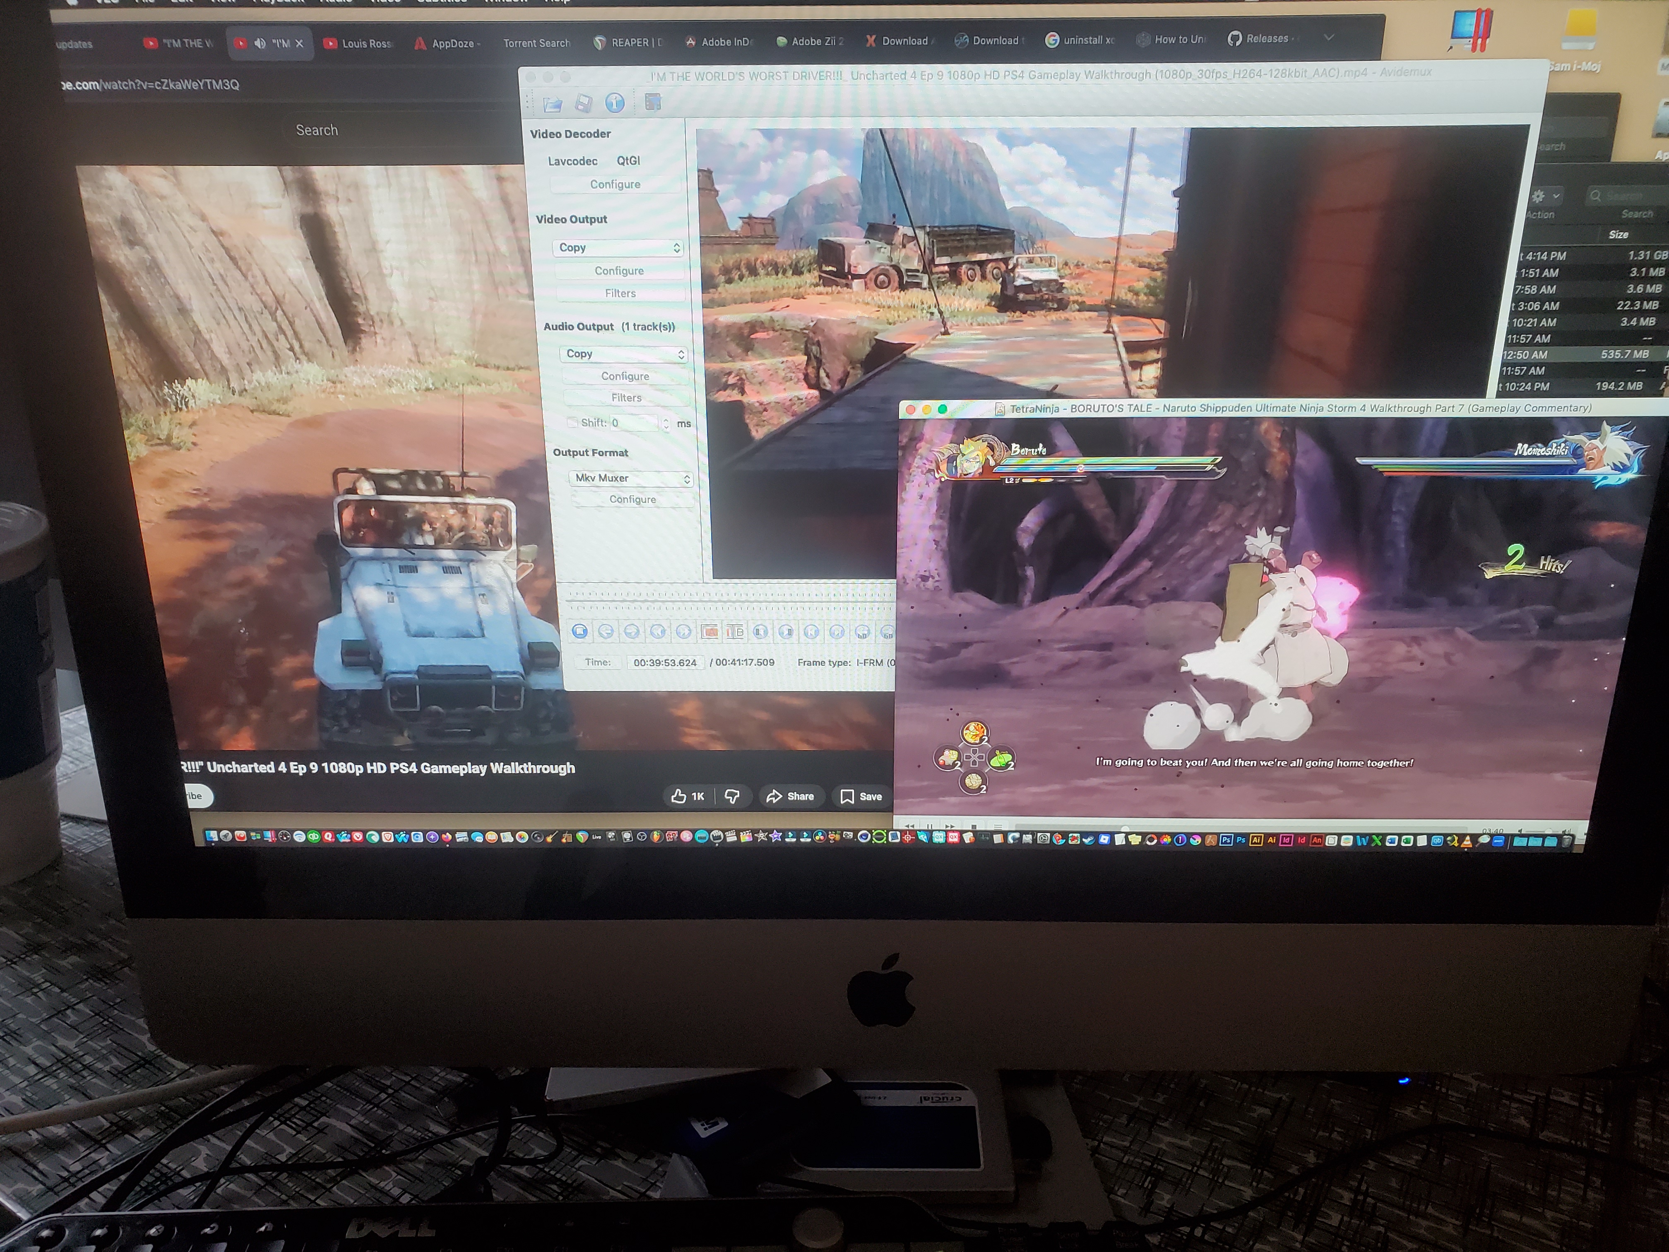Click the Open Video folder icon in Avidemux
The image size is (1669, 1252).
pos(552,104)
